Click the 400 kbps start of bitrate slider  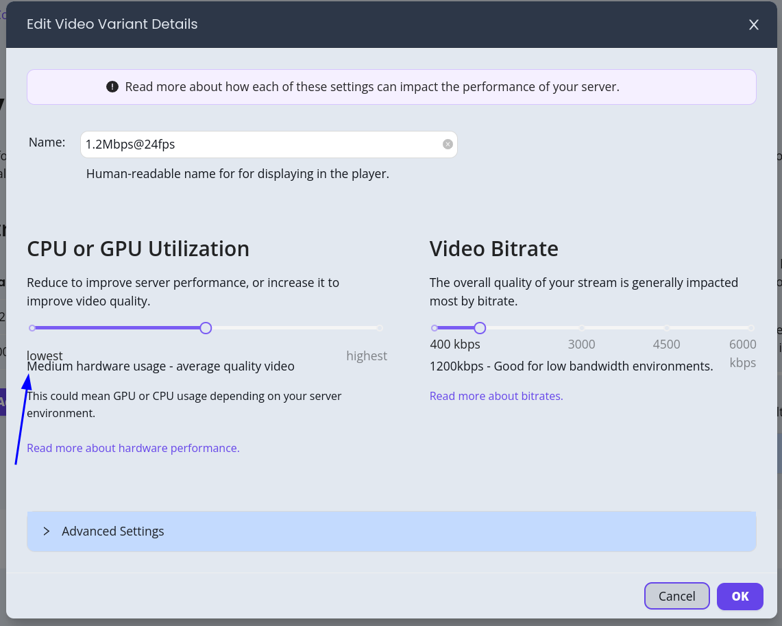tap(434, 328)
